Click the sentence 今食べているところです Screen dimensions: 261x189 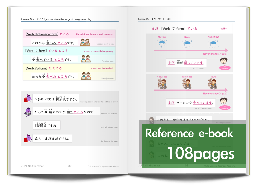coord(52,59)
